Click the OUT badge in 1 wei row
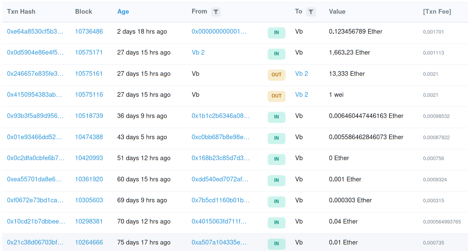Screen dimensions: 468x251 click(x=276, y=96)
